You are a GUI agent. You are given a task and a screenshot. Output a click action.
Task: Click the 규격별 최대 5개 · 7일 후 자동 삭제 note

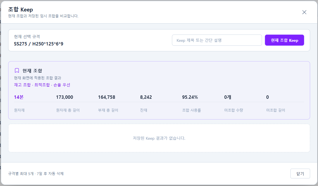(36, 173)
